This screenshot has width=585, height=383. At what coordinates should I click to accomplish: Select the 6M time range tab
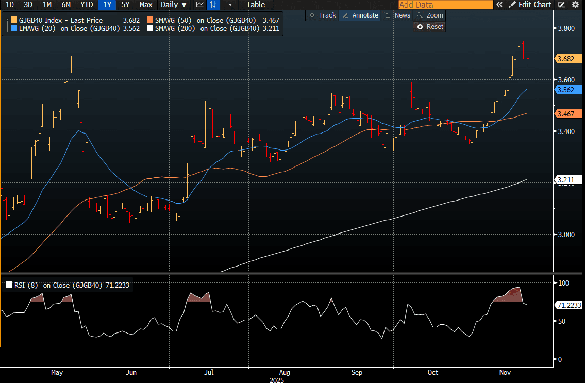[66, 5]
